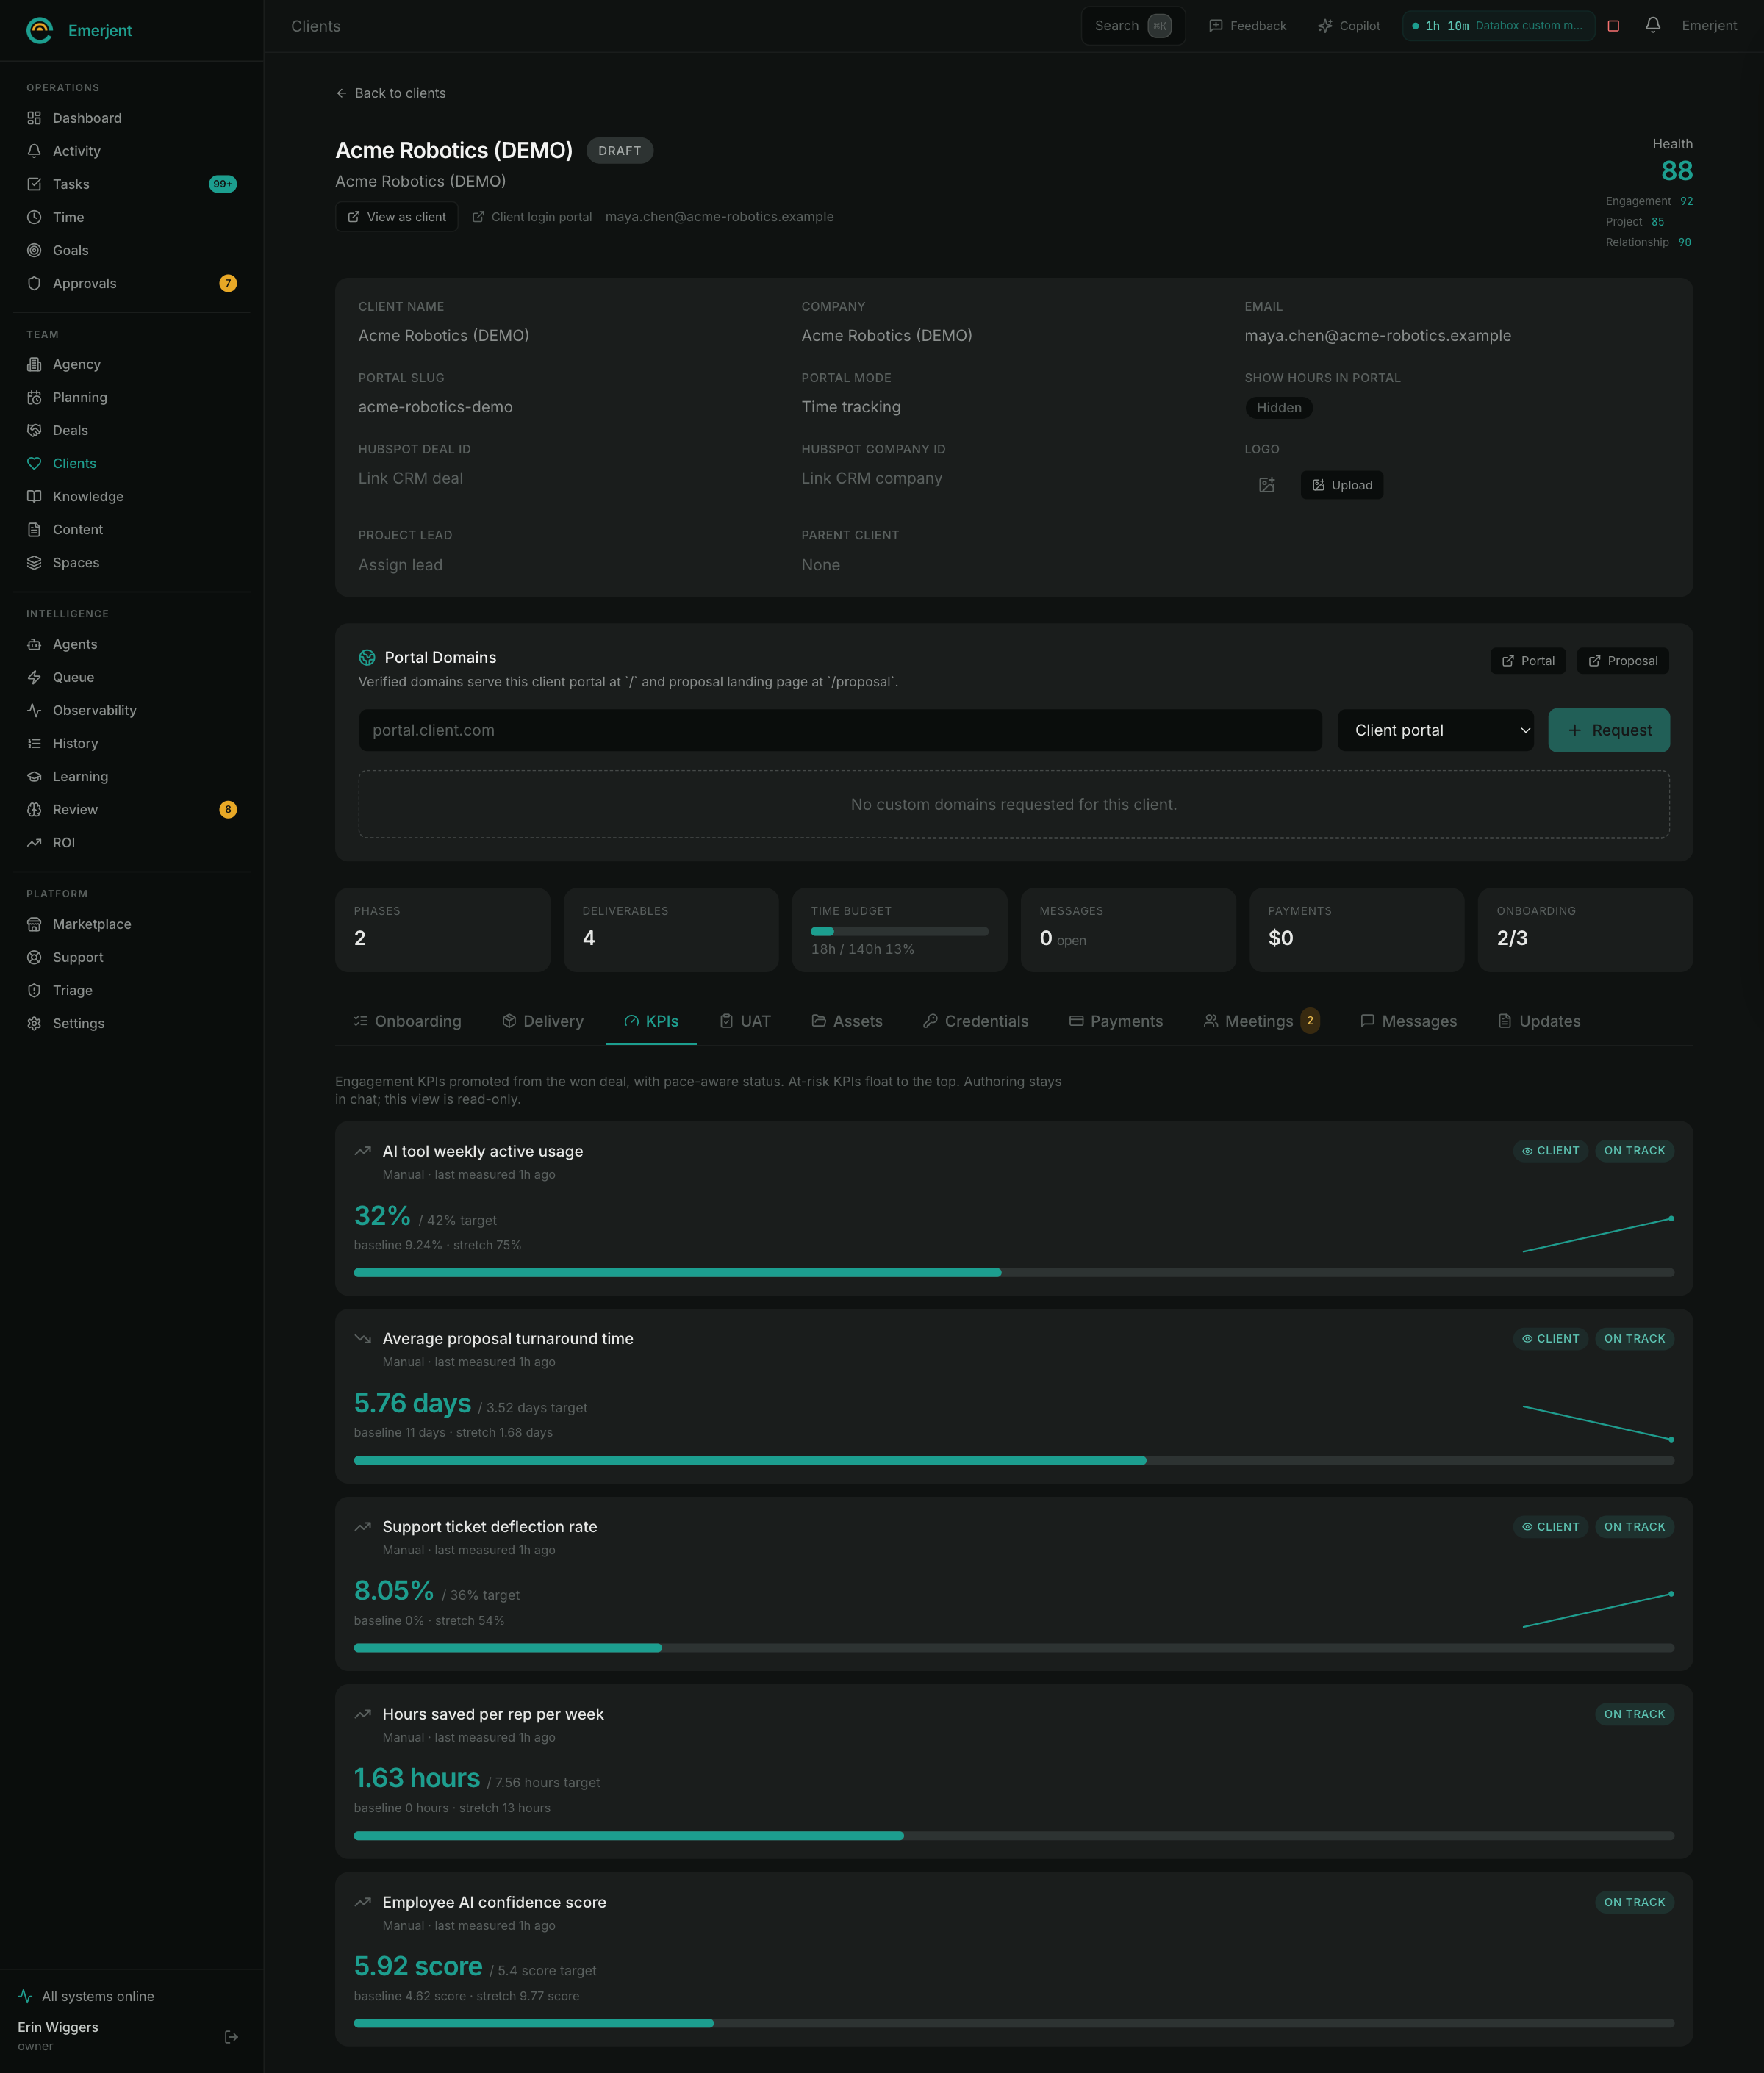This screenshot has height=2073, width=1764.
Task: Open the Content section
Action: [x=131, y=529]
